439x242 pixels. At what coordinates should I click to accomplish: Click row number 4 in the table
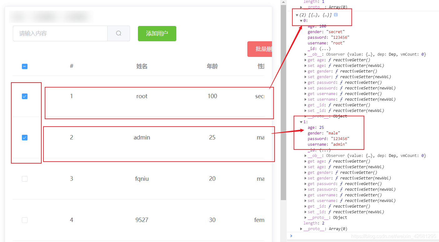pyautogui.click(x=72, y=220)
